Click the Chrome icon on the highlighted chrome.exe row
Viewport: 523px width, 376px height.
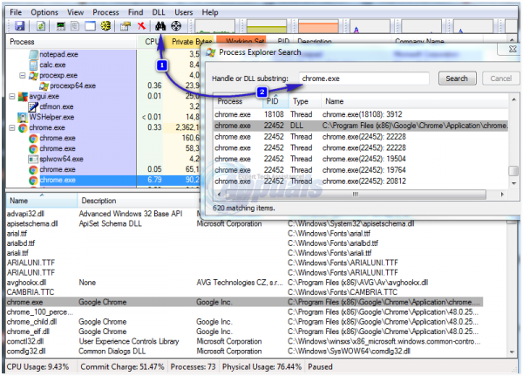pos(33,180)
